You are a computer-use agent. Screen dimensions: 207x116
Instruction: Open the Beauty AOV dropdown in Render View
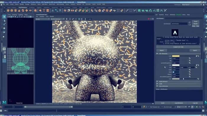tap(43, 19)
